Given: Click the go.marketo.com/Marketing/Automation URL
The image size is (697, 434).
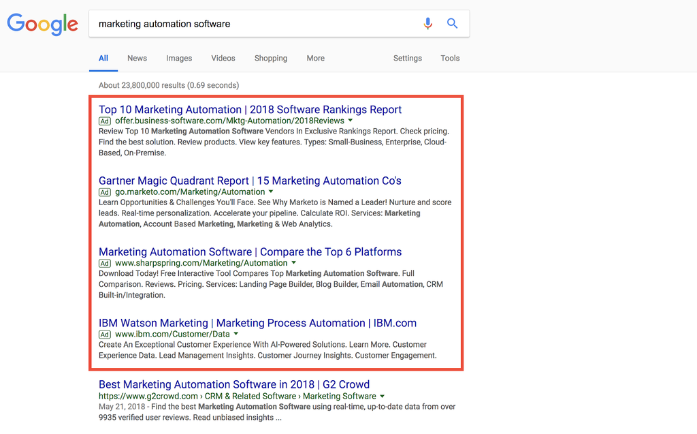Looking at the screenshot, I should coord(191,192).
